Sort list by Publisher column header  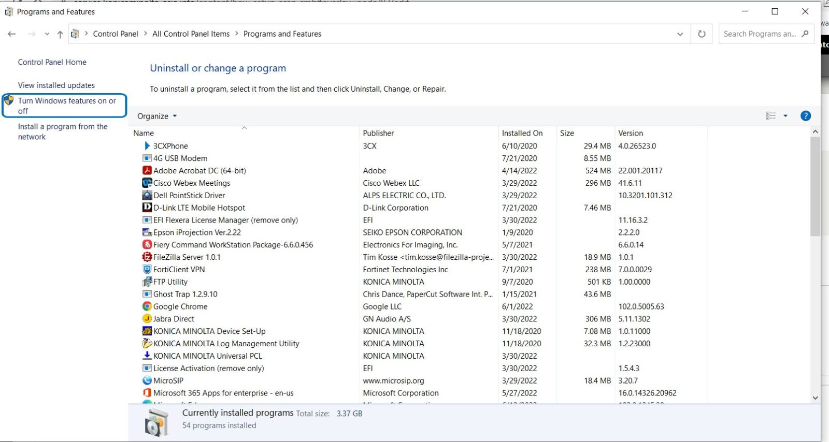pyautogui.click(x=378, y=133)
